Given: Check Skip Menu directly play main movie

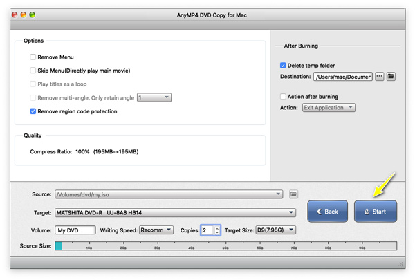Looking at the screenshot, I should (33, 71).
